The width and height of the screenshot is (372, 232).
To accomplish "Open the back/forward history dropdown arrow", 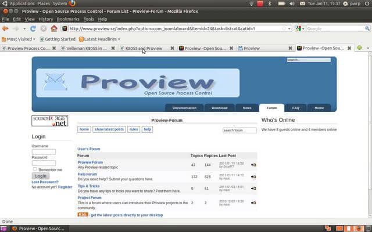I will coord(24,29).
